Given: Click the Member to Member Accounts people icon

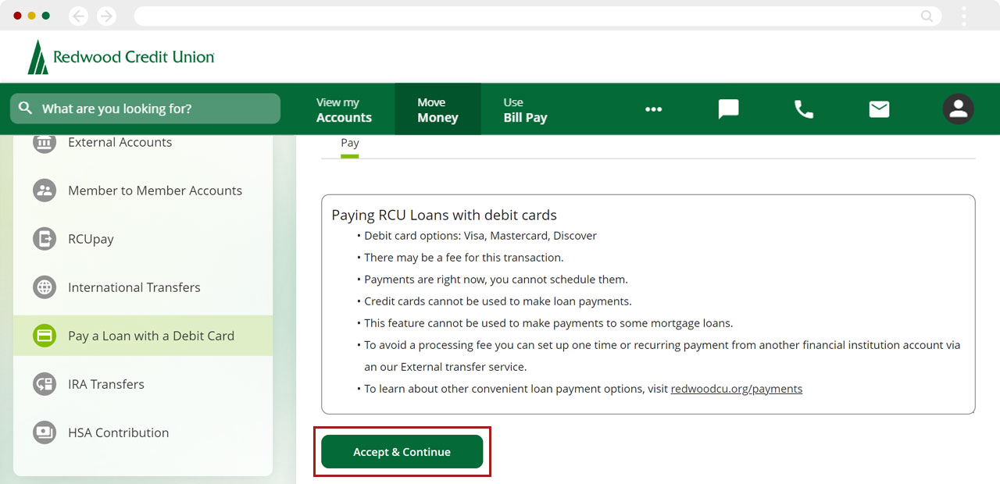Looking at the screenshot, I should [45, 190].
